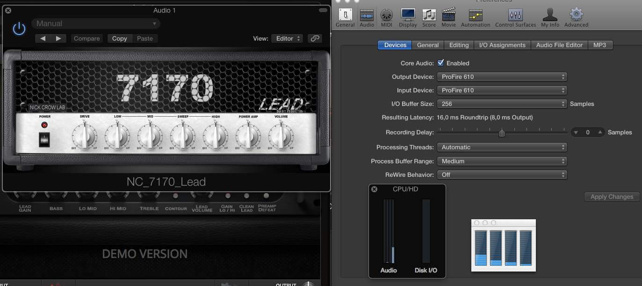Open the Display preferences icon
The image size is (642, 286).
pyautogui.click(x=408, y=18)
